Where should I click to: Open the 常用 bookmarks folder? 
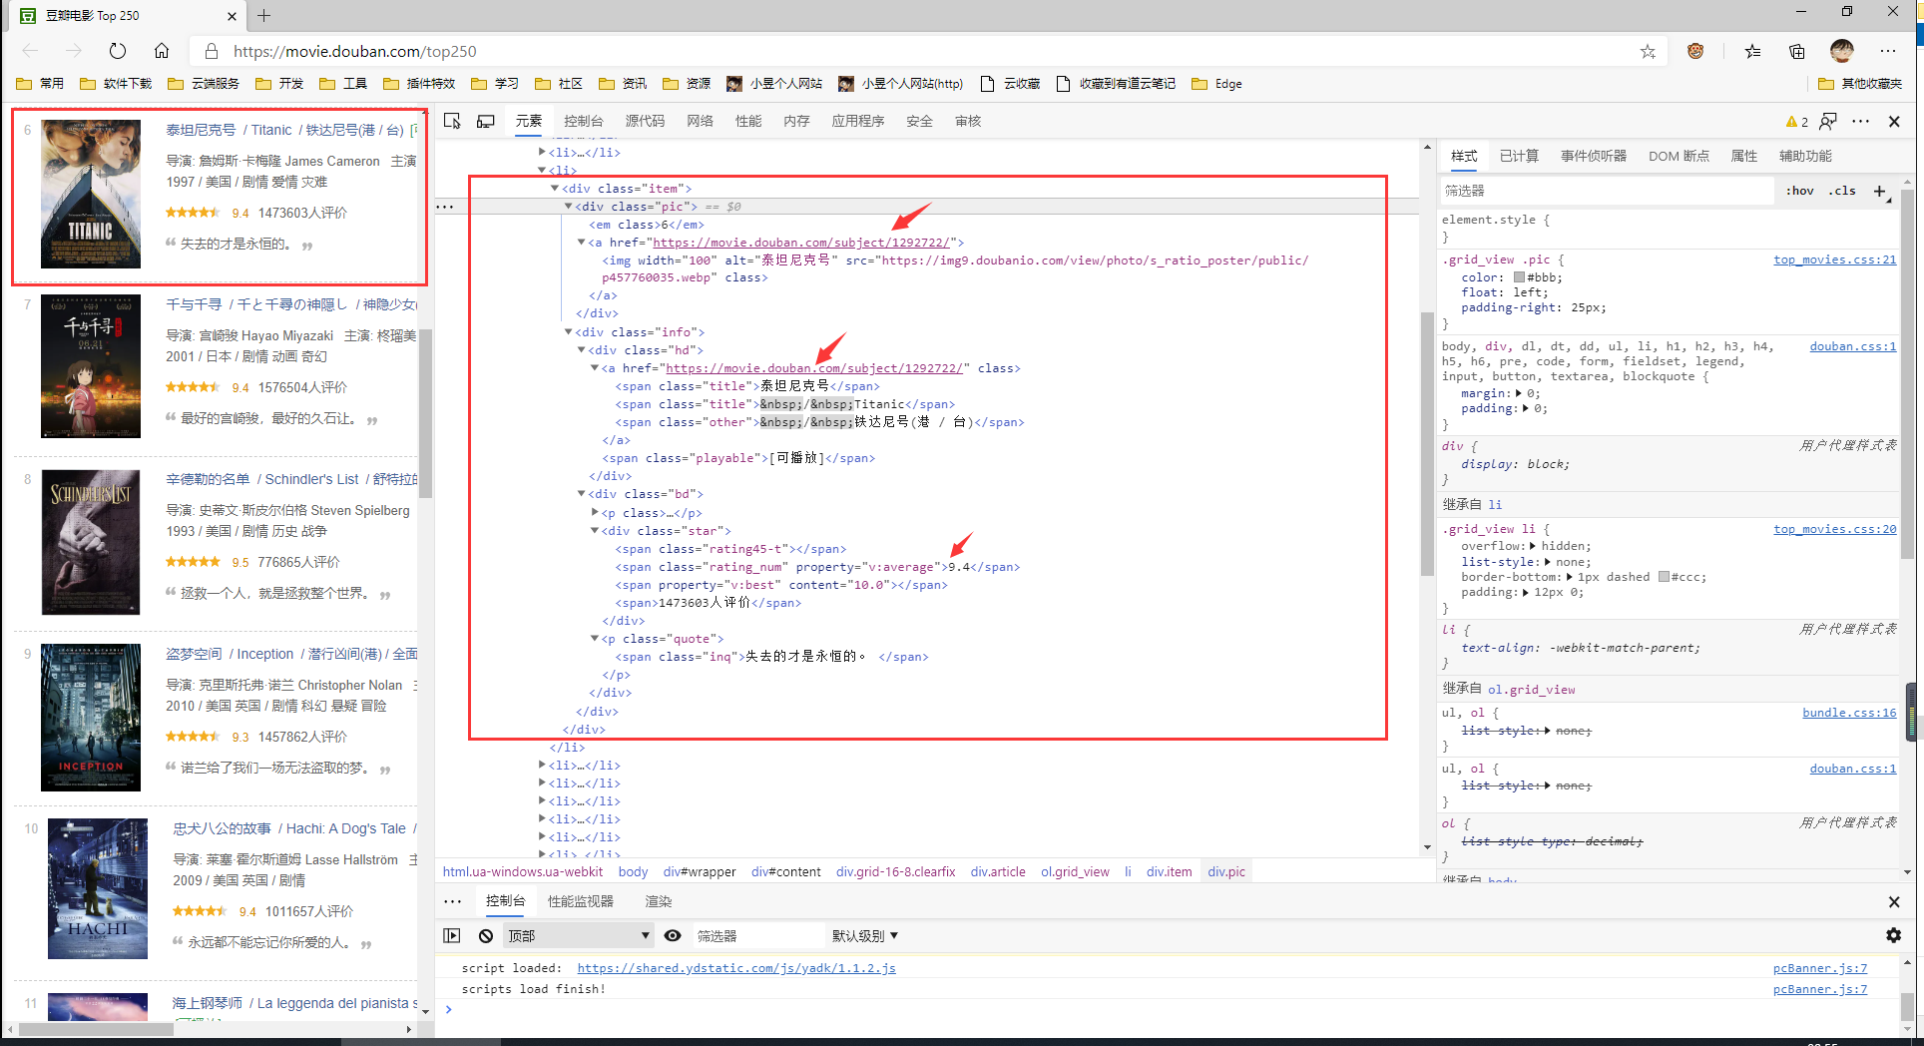pos(42,84)
